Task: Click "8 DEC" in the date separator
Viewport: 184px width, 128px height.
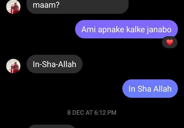Action: (x=76, y=113)
